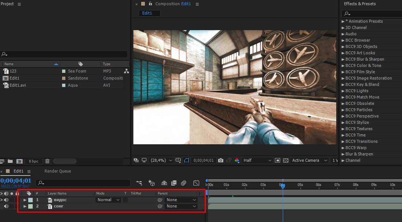Viewport: 402px width, 222px height.
Task: Open the timeline Edit1 panel menu icon
Action: 29,171
